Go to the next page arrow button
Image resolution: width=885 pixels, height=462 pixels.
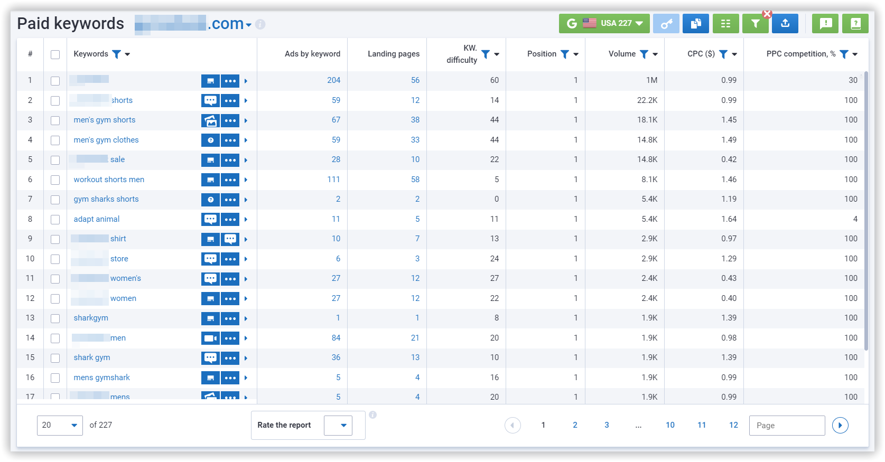coord(840,425)
